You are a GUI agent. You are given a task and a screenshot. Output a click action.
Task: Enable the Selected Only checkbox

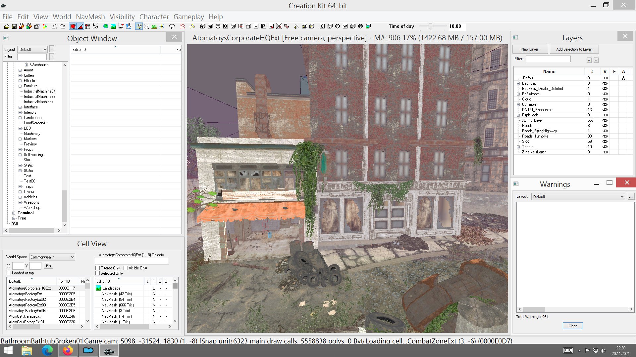pyautogui.click(x=98, y=273)
